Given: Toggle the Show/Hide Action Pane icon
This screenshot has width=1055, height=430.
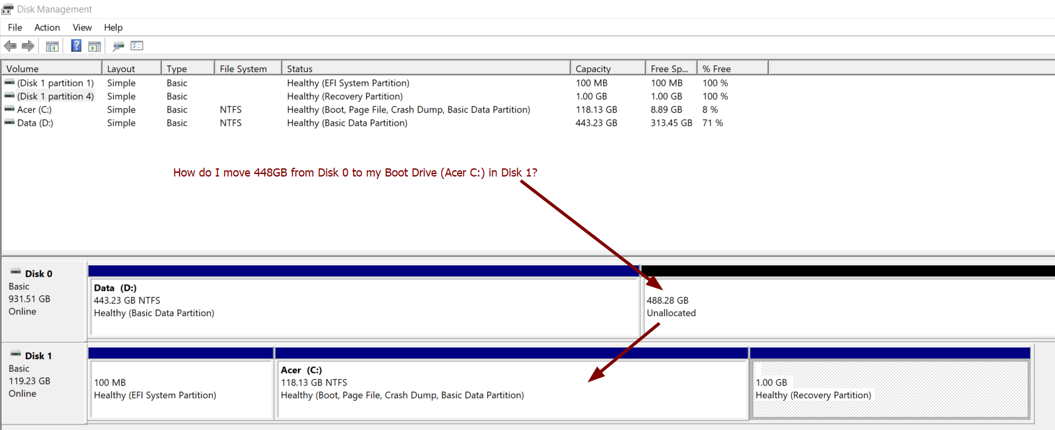Looking at the screenshot, I should 94,46.
